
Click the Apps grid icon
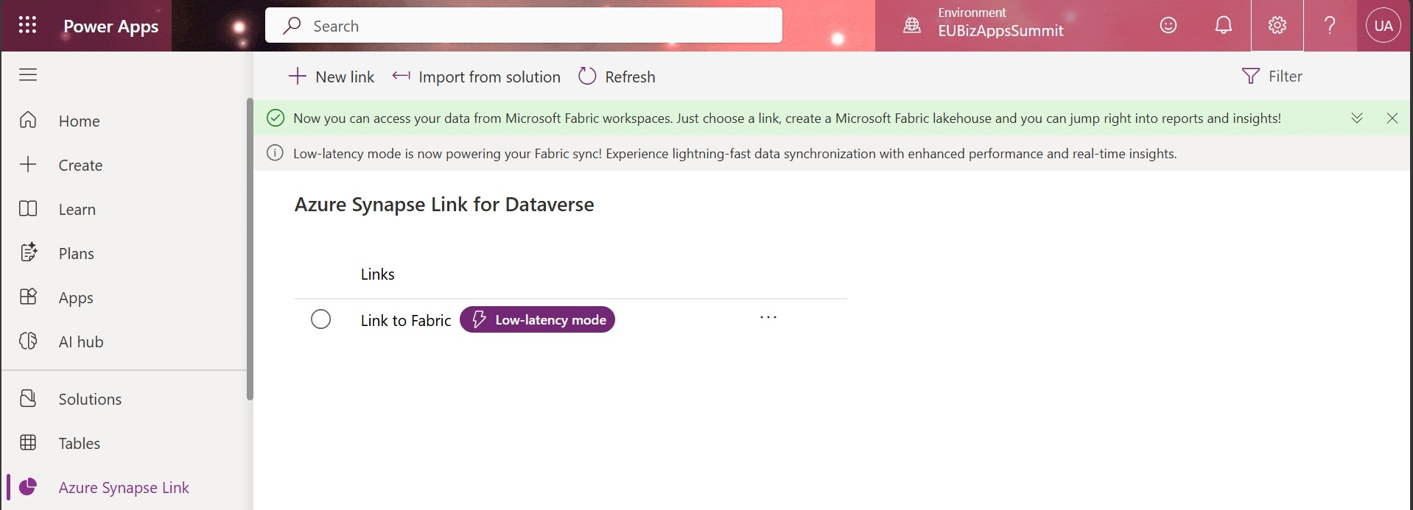pyautogui.click(x=28, y=297)
